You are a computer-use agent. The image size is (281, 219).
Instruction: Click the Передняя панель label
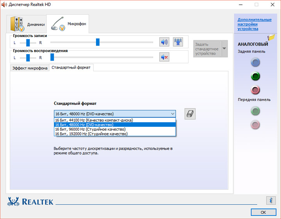coord(254,100)
